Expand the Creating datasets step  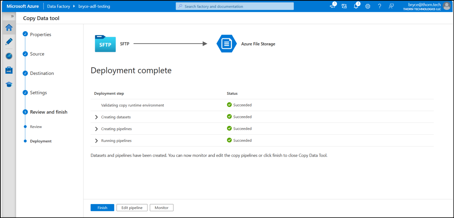tap(96, 117)
